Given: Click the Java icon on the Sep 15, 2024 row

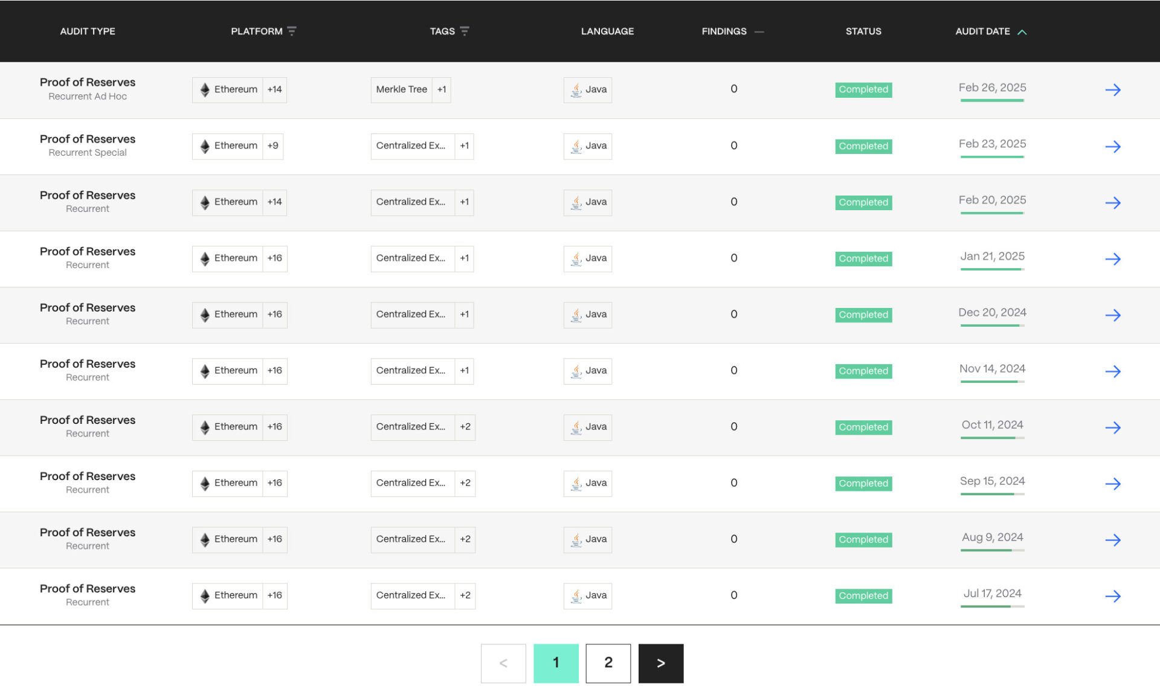Looking at the screenshot, I should click(575, 483).
